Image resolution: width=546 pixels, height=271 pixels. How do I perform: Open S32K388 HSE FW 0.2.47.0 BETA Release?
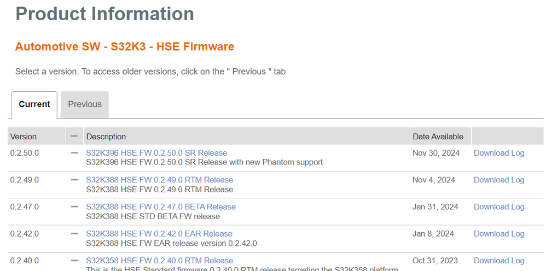[x=161, y=207]
